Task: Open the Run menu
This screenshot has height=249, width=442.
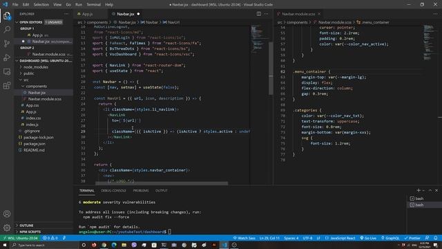Action: [79, 5]
